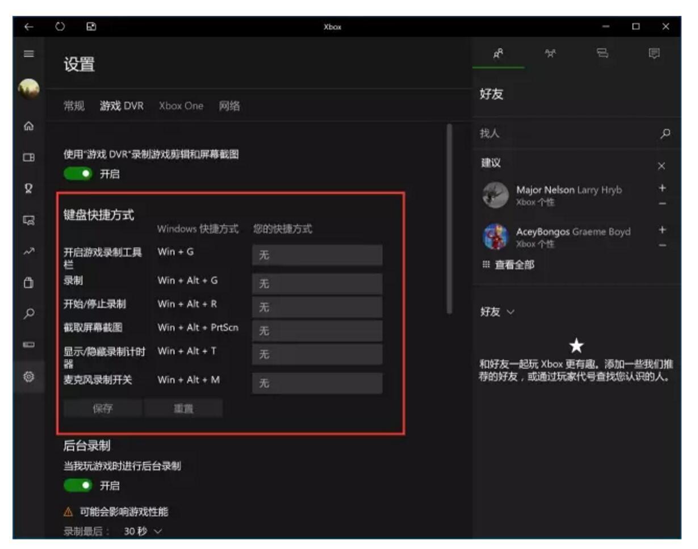Click the Win + Alt + R text
Image resolution: width=698 pixels, height=549 pixels.
[187, 304]
